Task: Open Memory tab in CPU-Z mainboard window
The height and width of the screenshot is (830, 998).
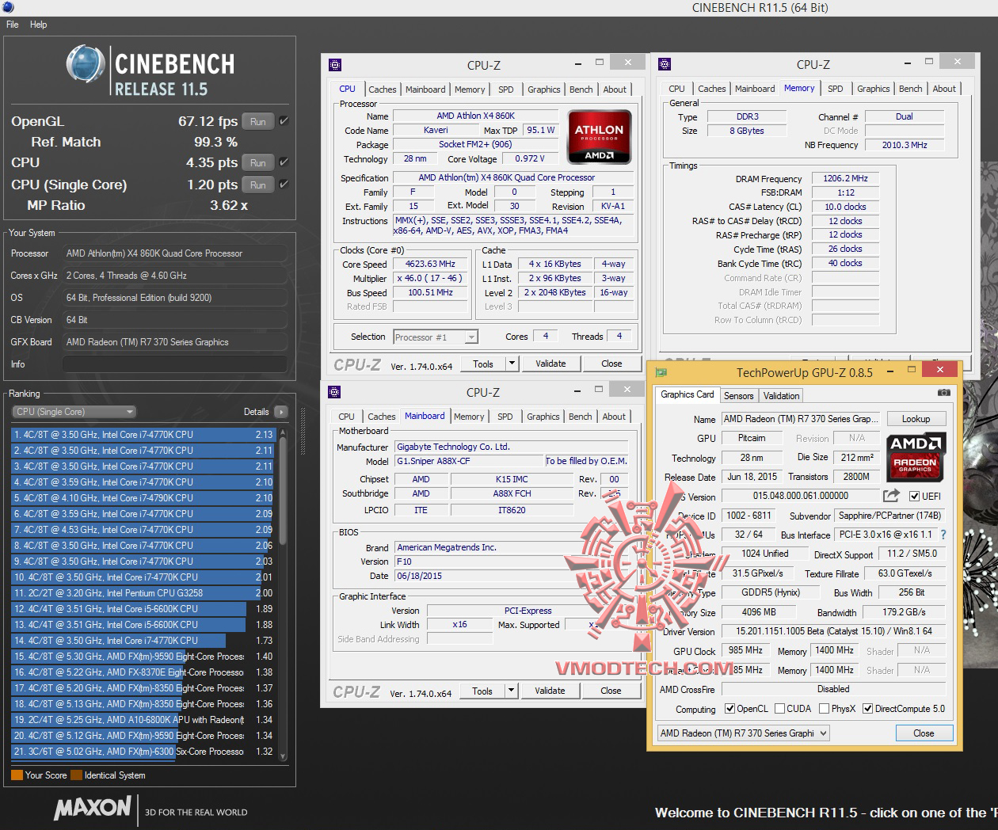Action: click(469, 417)
